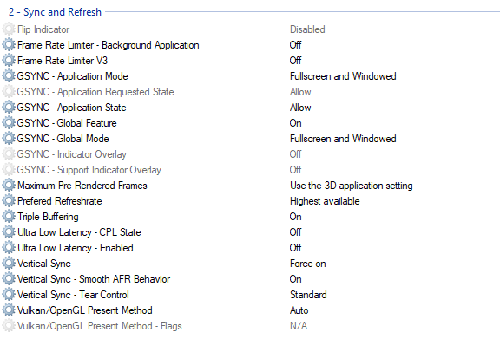Screen dimensions: 500x339
Task: Select 'GSYNC - Global Feature' setting name
Action: [x=67, y=123]
